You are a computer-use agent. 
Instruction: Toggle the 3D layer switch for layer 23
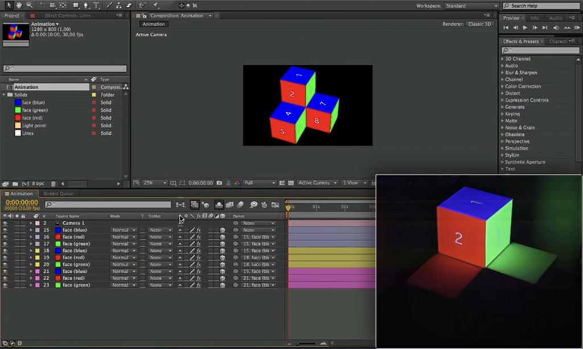click(x=223, y=285)
